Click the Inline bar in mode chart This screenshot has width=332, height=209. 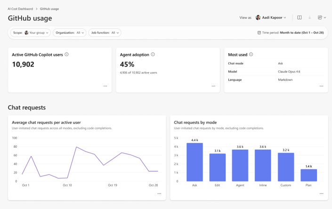coord(263,166)
